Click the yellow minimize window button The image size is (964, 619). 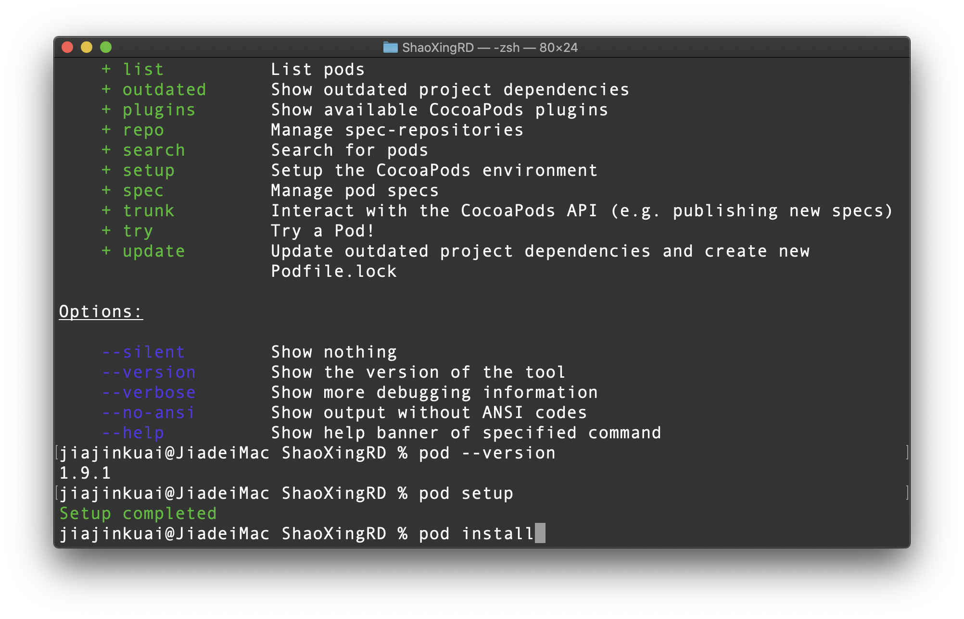[87, 47]
